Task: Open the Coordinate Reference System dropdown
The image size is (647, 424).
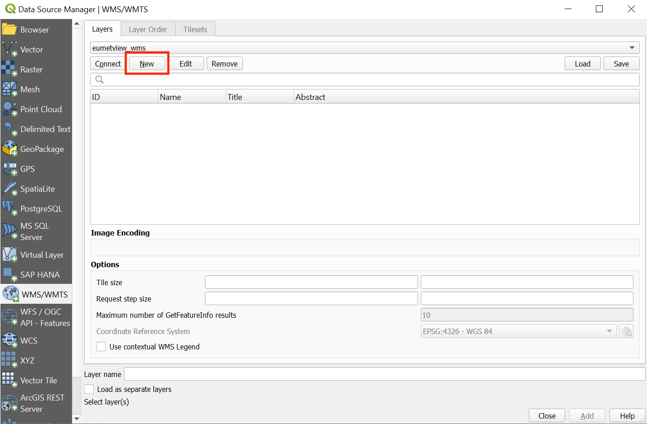Action: [518, 331]
